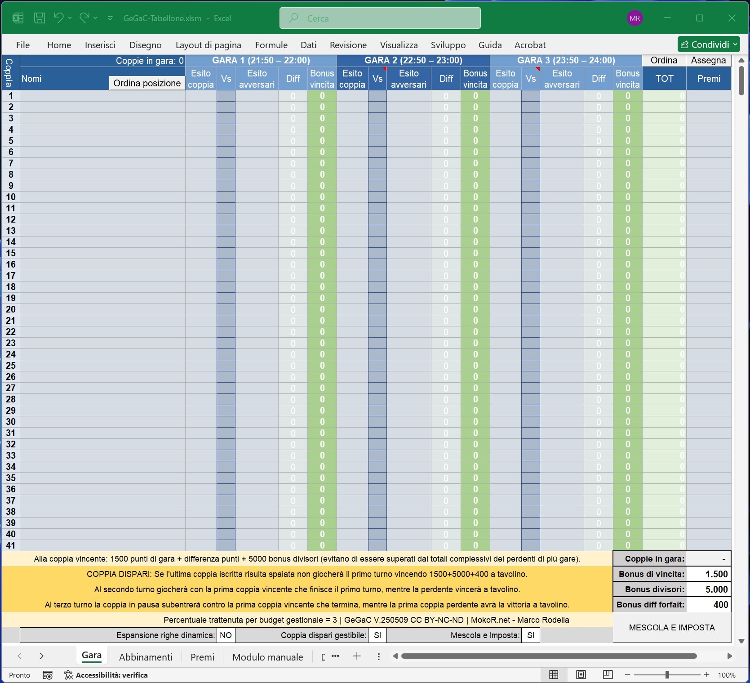750x683 pixels.
Task: Click the 100% zoom level value
Action: pos(727,675)
